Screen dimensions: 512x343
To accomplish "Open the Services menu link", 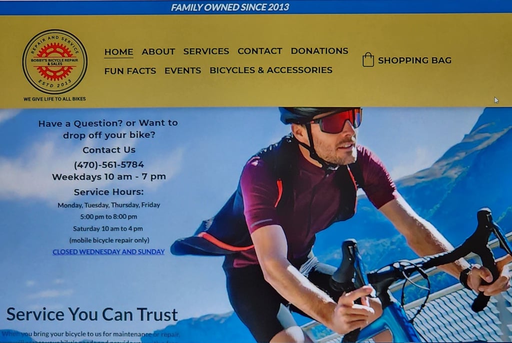I will pyautogui.click(x=206, y=51).
